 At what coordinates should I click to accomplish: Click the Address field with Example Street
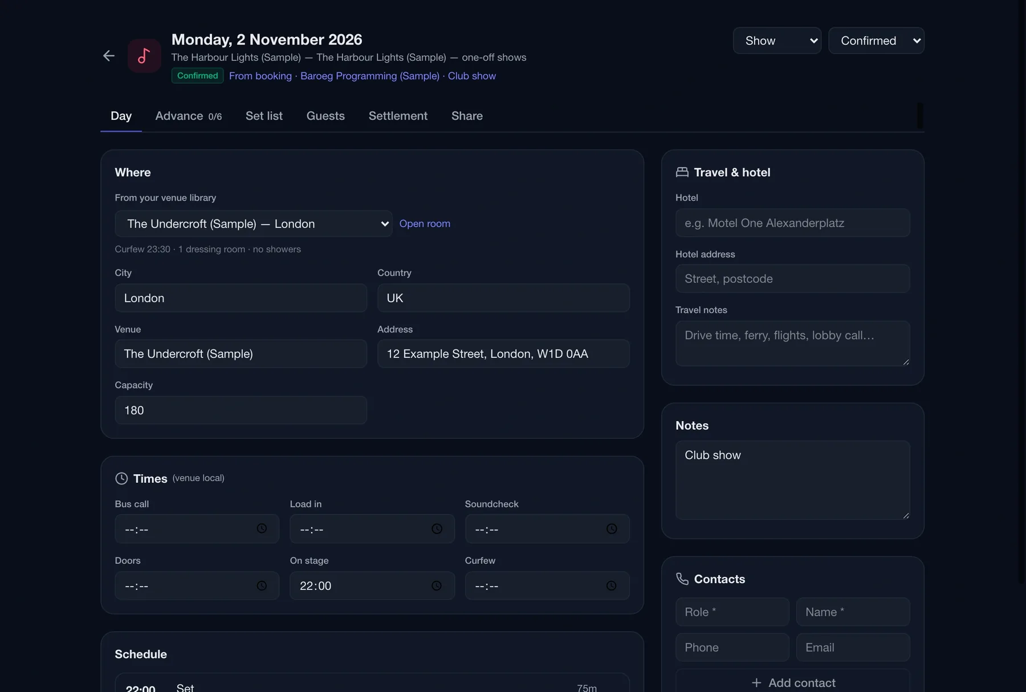(503, 354)
